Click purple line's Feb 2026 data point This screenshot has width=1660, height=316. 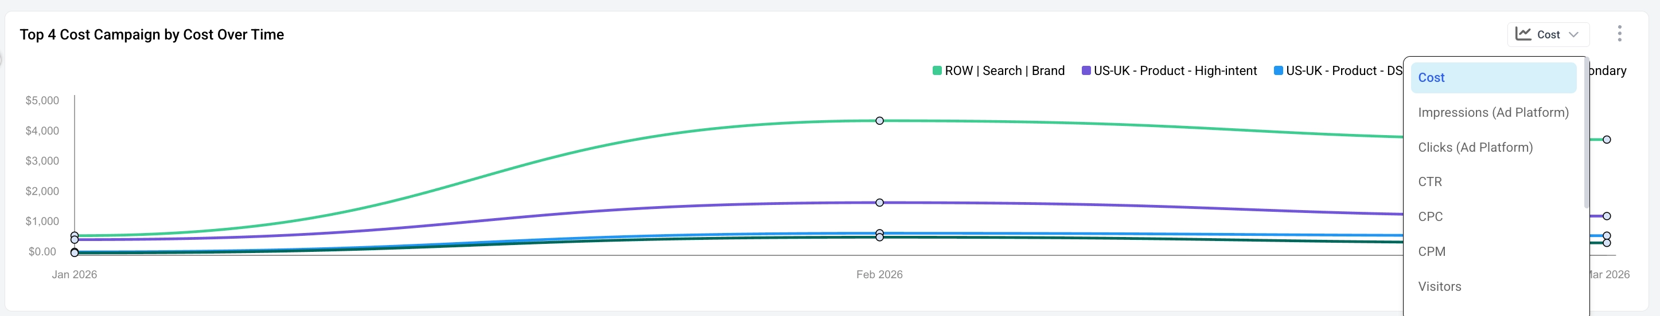[880, 203]
